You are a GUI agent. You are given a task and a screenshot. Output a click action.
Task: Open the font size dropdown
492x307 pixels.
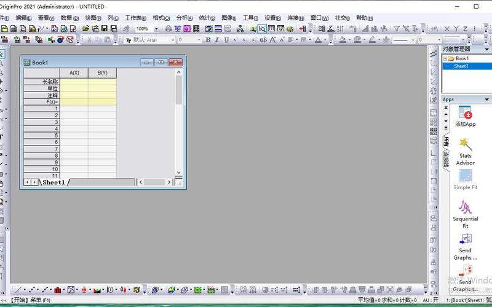pyautogui.click(x=199, y=40)
